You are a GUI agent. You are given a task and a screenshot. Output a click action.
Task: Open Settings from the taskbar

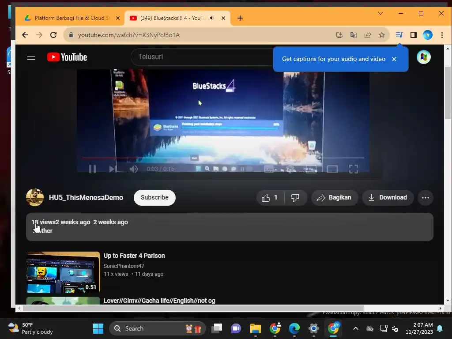click(314, 328)
